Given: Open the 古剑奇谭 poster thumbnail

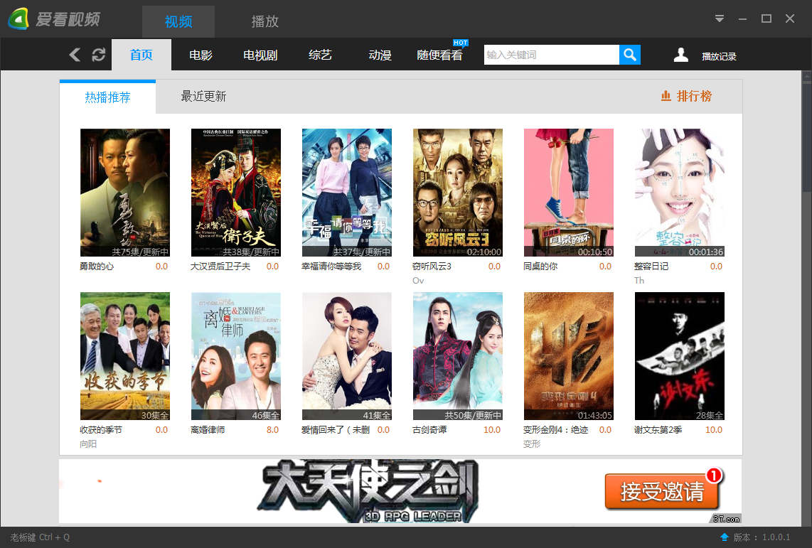Looking at the screenshot, I should (457, 356).
